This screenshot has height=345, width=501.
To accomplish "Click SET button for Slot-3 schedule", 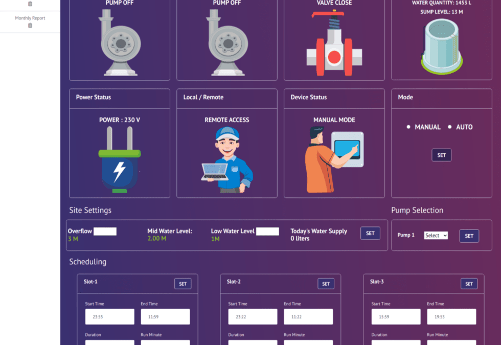I will (469, 284).
